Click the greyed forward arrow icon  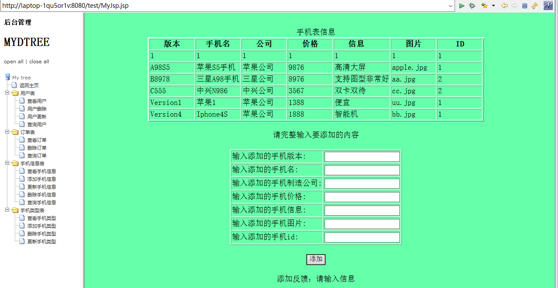(x=515, y=6)
